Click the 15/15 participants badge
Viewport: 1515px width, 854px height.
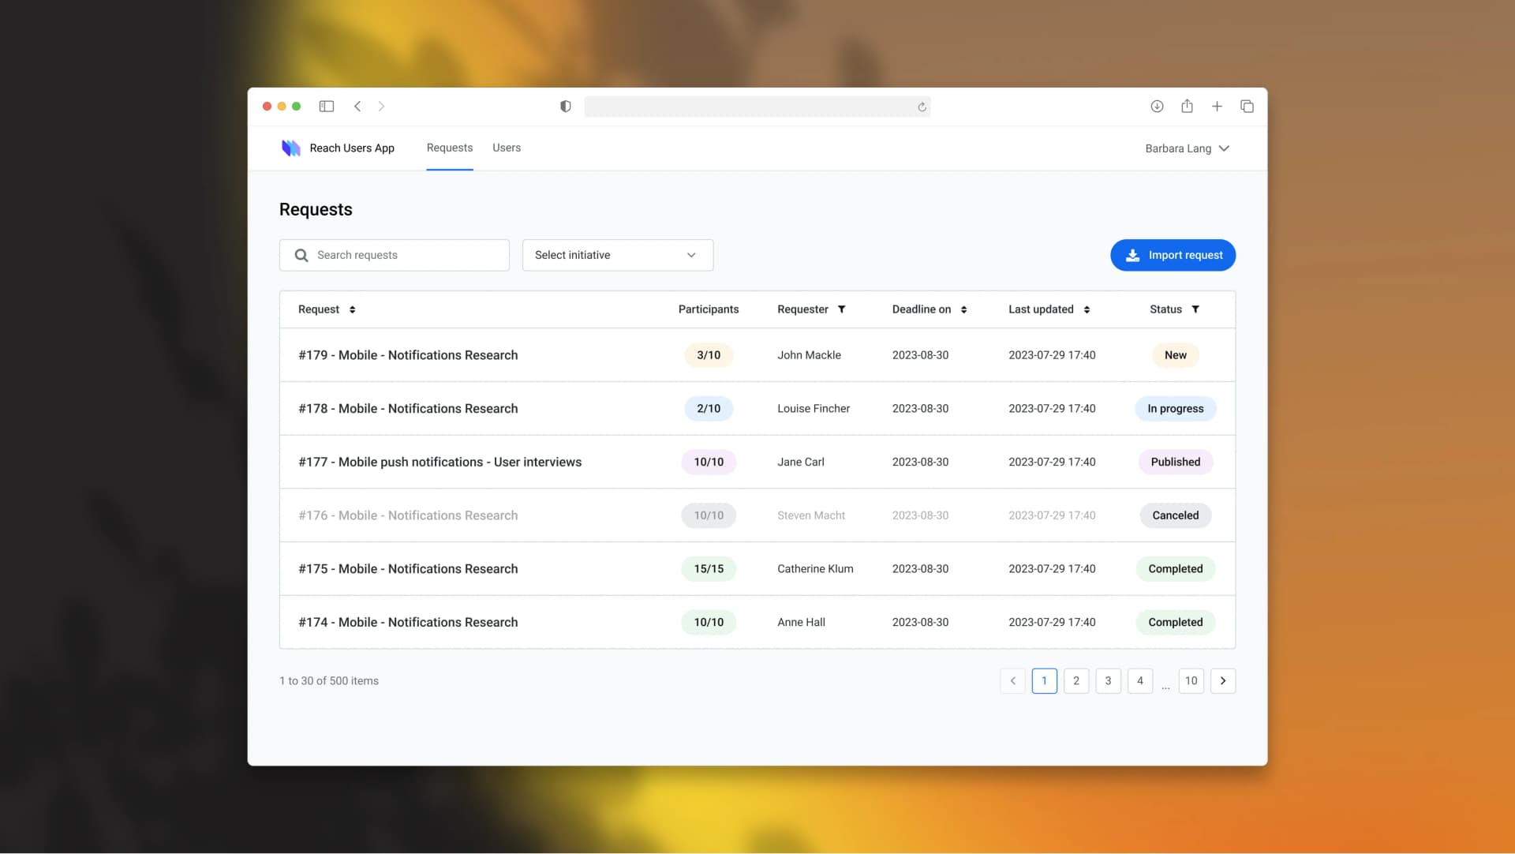(x=709, y=569)
